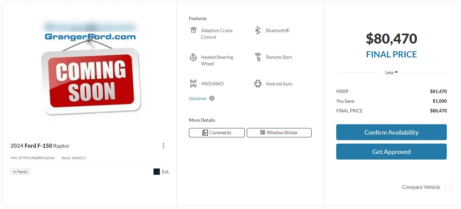Click the You Save $1,000 amount
The height and width of the screenshot is (209, 461).
[440, 101]
